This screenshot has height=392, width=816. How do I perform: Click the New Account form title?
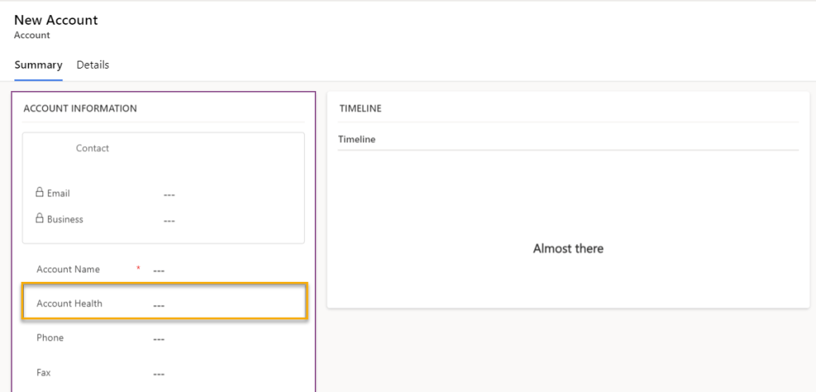56,20
